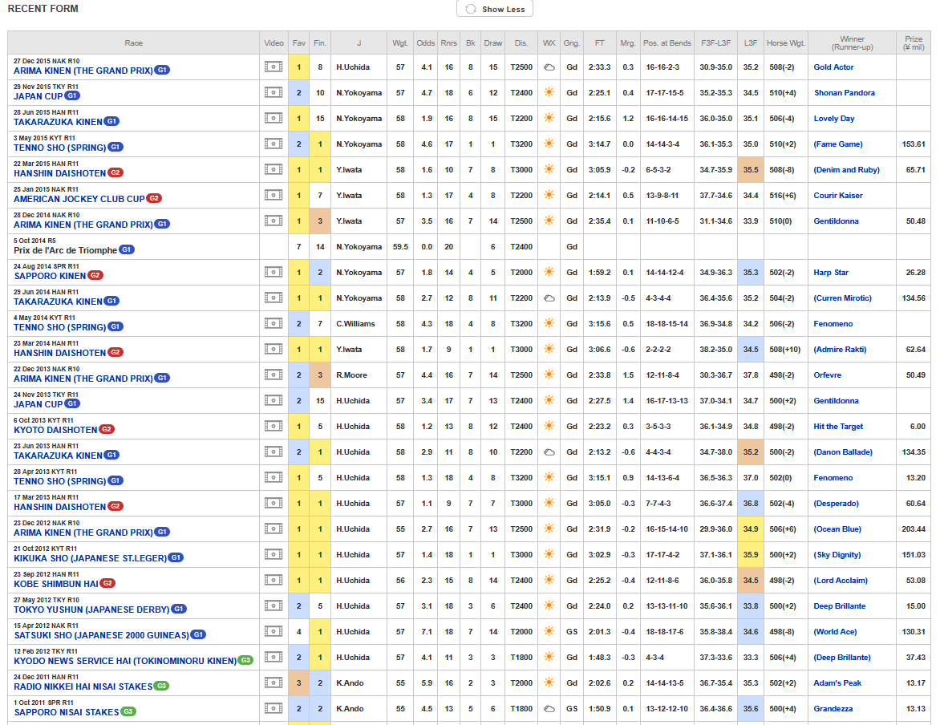View winner Hit the Target's profile
Image resolution: width=940 pixels, height=725 pixels.
[x=838, y=427]
